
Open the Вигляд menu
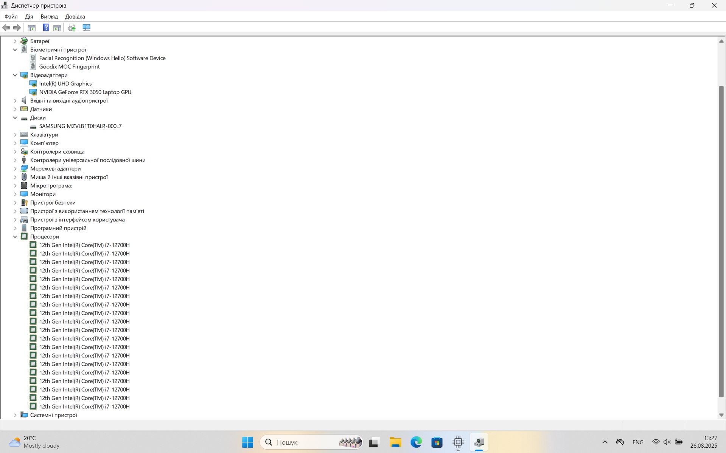[49, 17]
